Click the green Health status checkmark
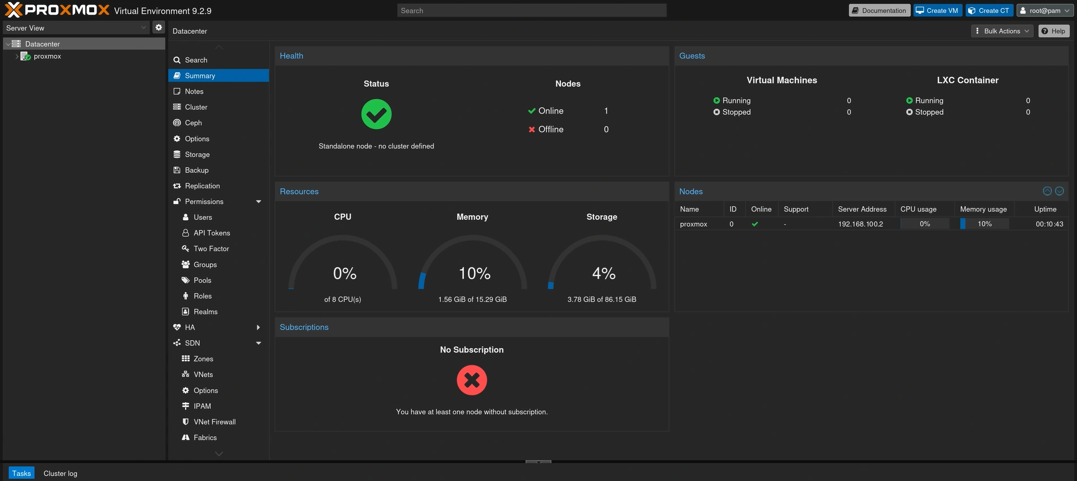1077x481 pixels. (376, 114)
